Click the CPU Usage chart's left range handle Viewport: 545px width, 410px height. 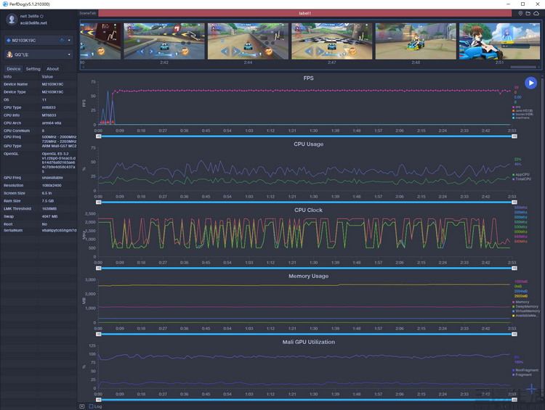pos(99,202)
